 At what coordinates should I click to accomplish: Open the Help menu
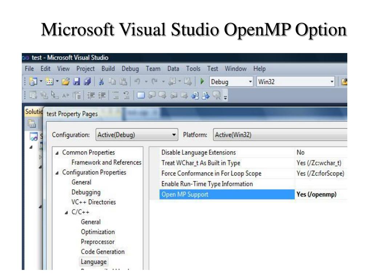click(259, 69)
